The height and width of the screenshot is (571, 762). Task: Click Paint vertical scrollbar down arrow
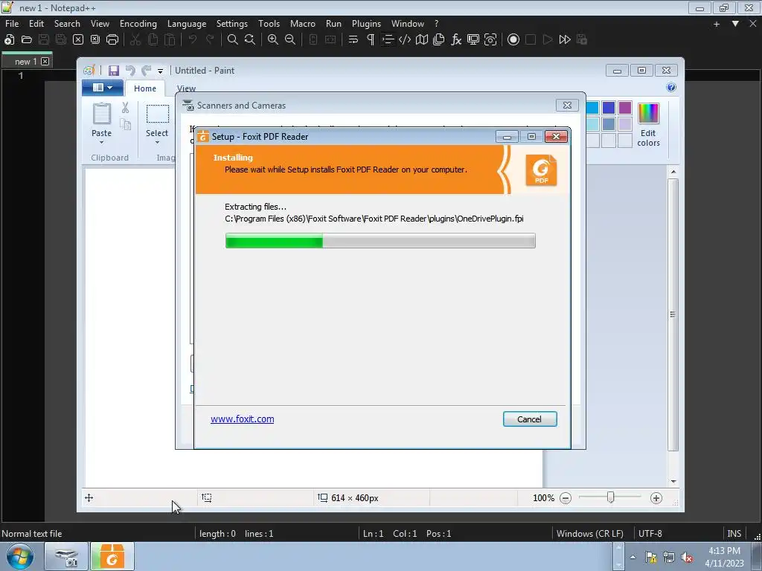[x=673, y=481]
